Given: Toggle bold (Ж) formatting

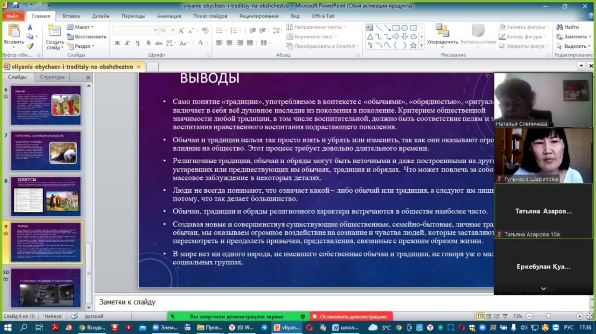Looking at the screenshot, I should point(117,43).
